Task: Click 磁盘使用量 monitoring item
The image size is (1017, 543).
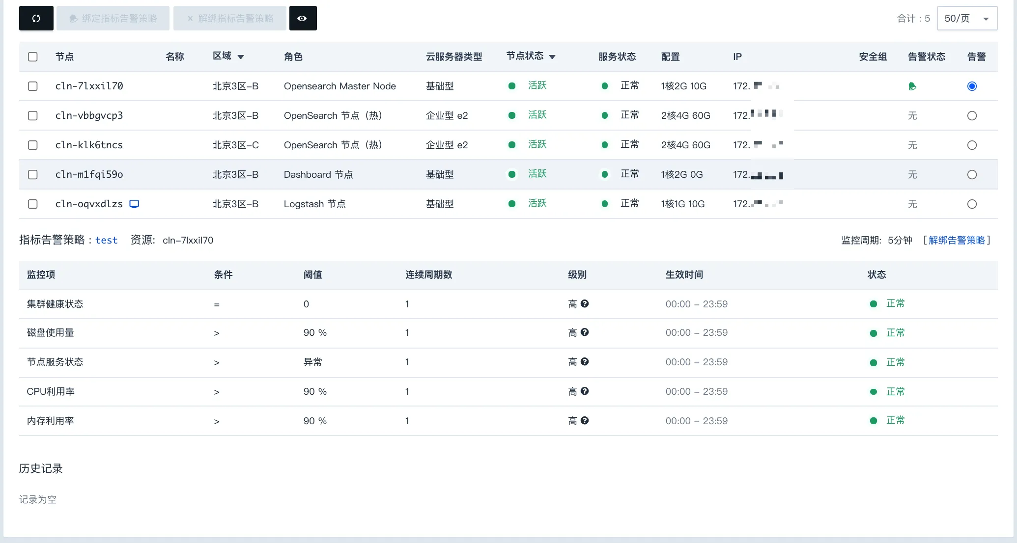Action: tap(51, 332)
